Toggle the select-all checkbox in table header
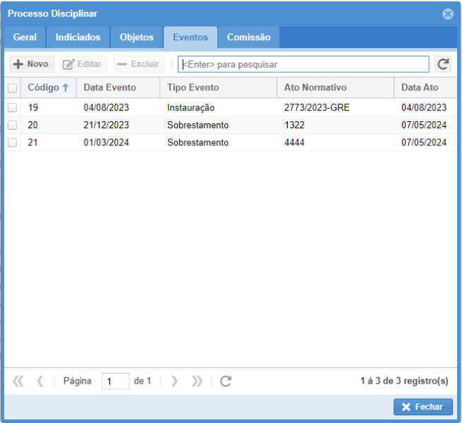The height and width of the screenshot is (423, 462). pos(12,88)
